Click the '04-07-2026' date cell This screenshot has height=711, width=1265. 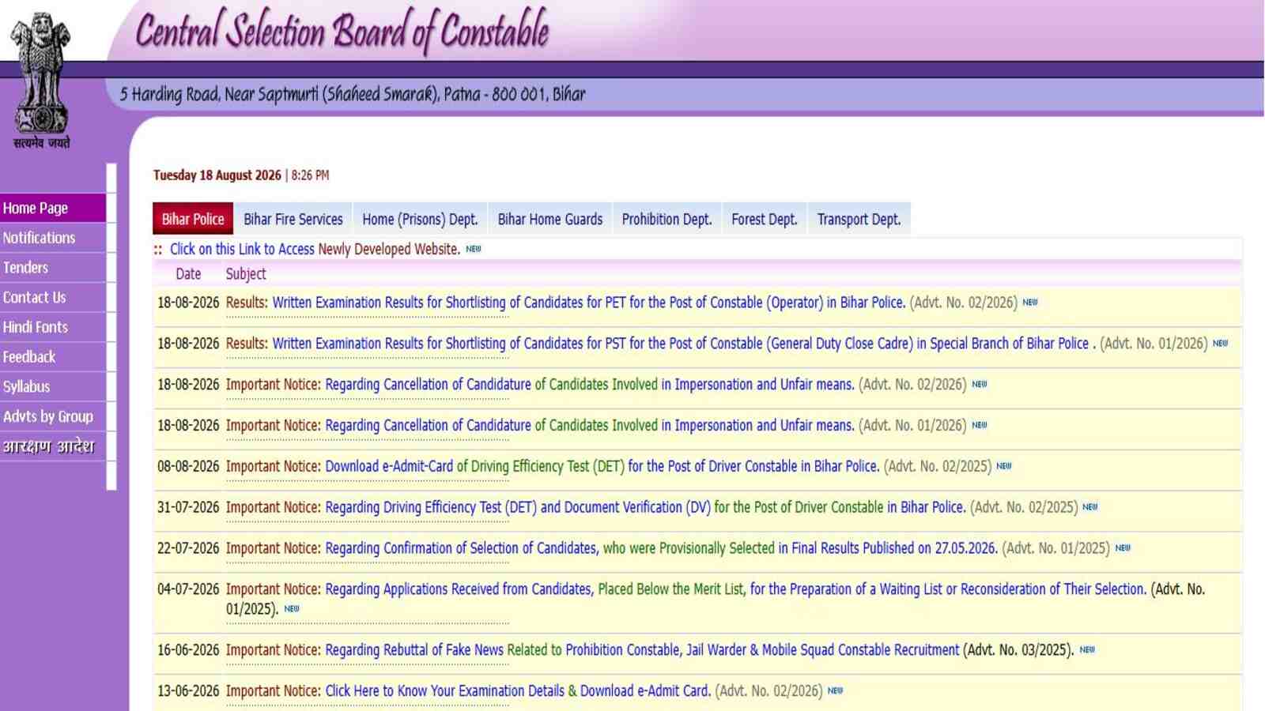click(188, 589)
